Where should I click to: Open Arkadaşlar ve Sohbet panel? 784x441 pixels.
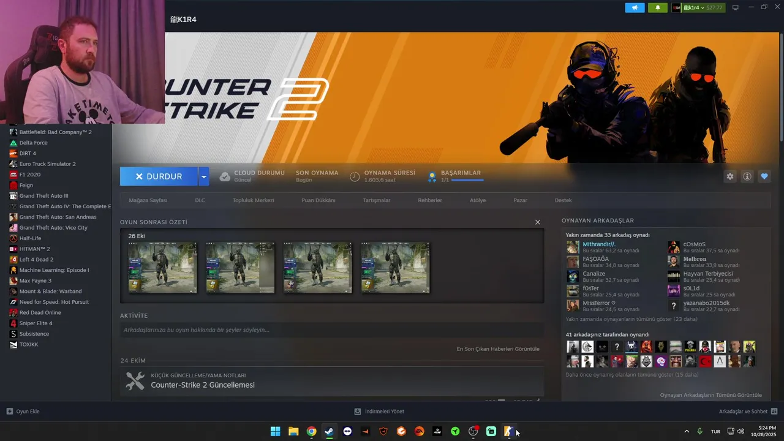pos(748,412)
